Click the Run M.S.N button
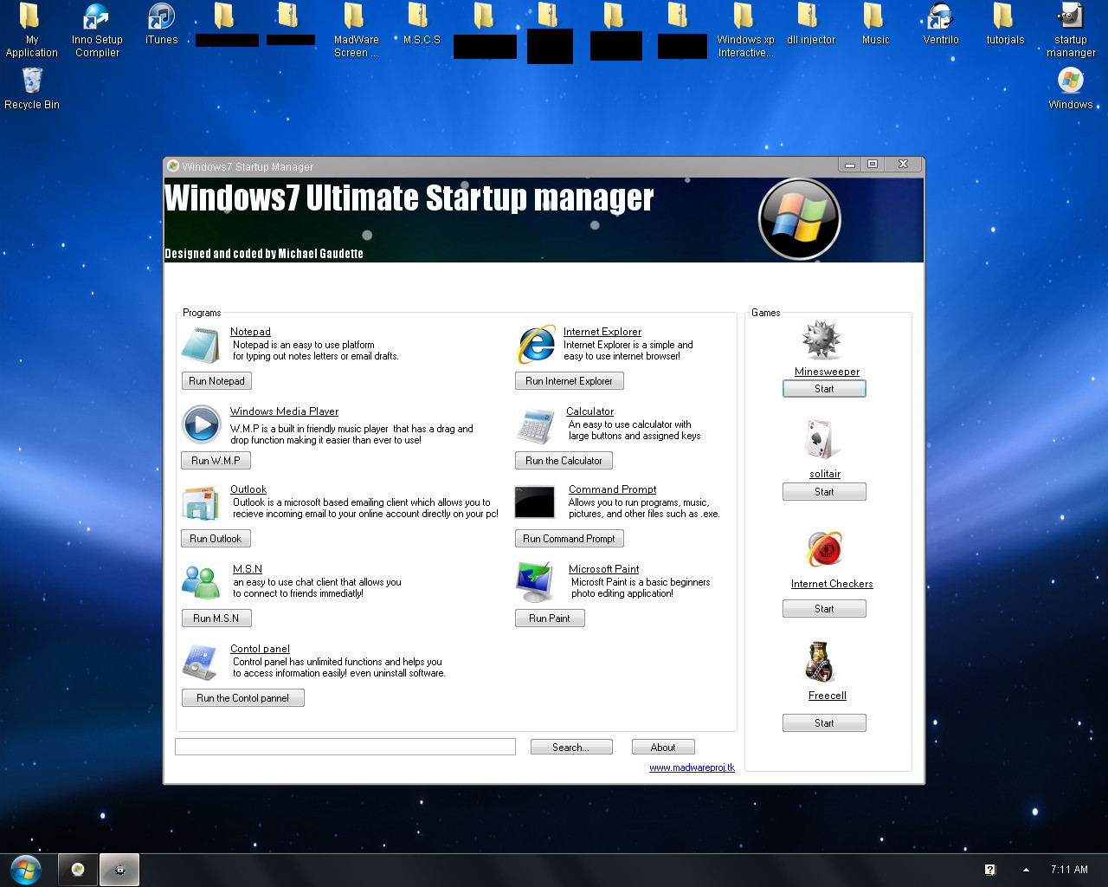Screen dimensions: 1108x887 click(216, 618)
